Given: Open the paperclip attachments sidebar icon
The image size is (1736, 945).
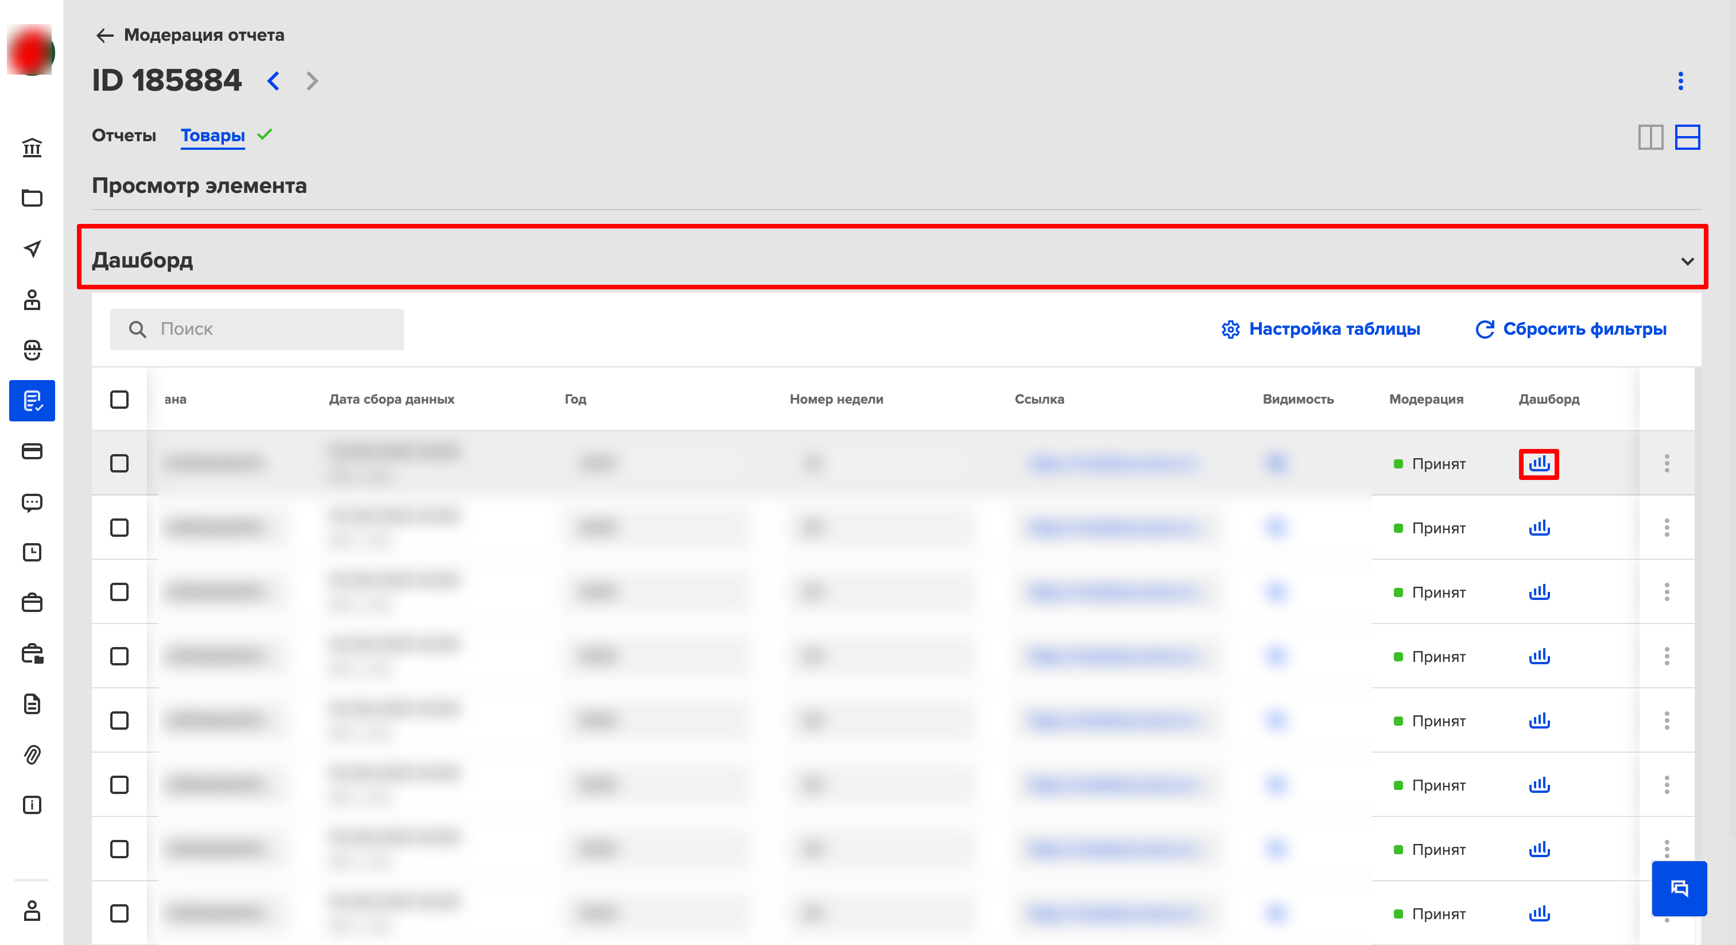Looking at the screenshot, I should pyautogui.click(x=32, y=754).
